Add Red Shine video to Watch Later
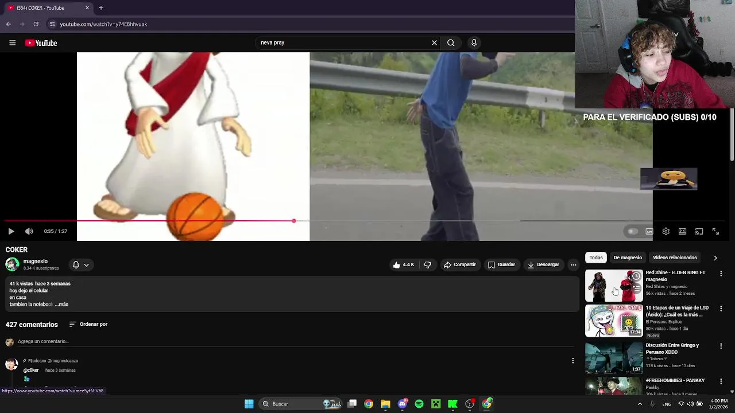 click(x=636, y=276)
